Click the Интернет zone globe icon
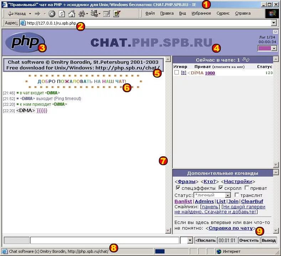The width and height of the screenshot is (281, 256). 219,251
